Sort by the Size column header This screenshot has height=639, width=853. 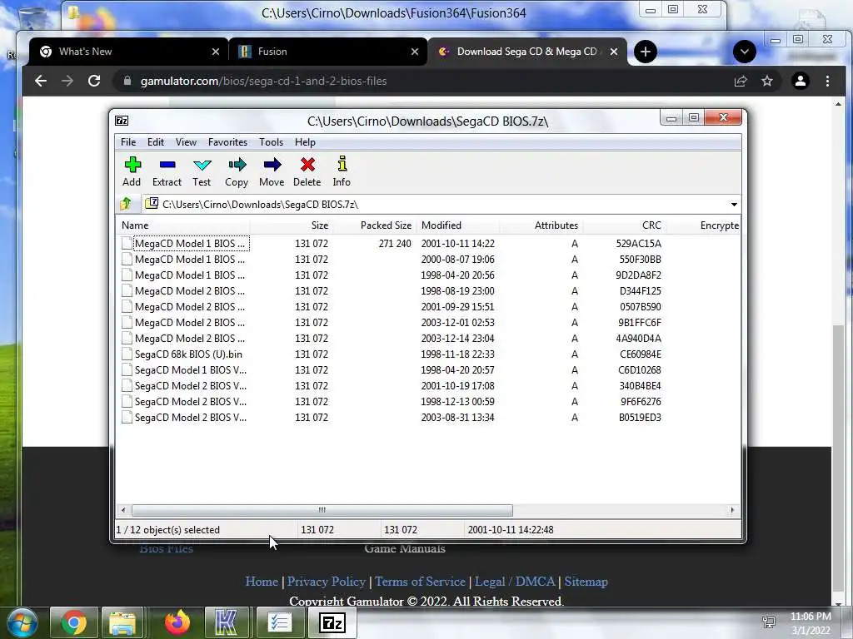coord(291,225)
